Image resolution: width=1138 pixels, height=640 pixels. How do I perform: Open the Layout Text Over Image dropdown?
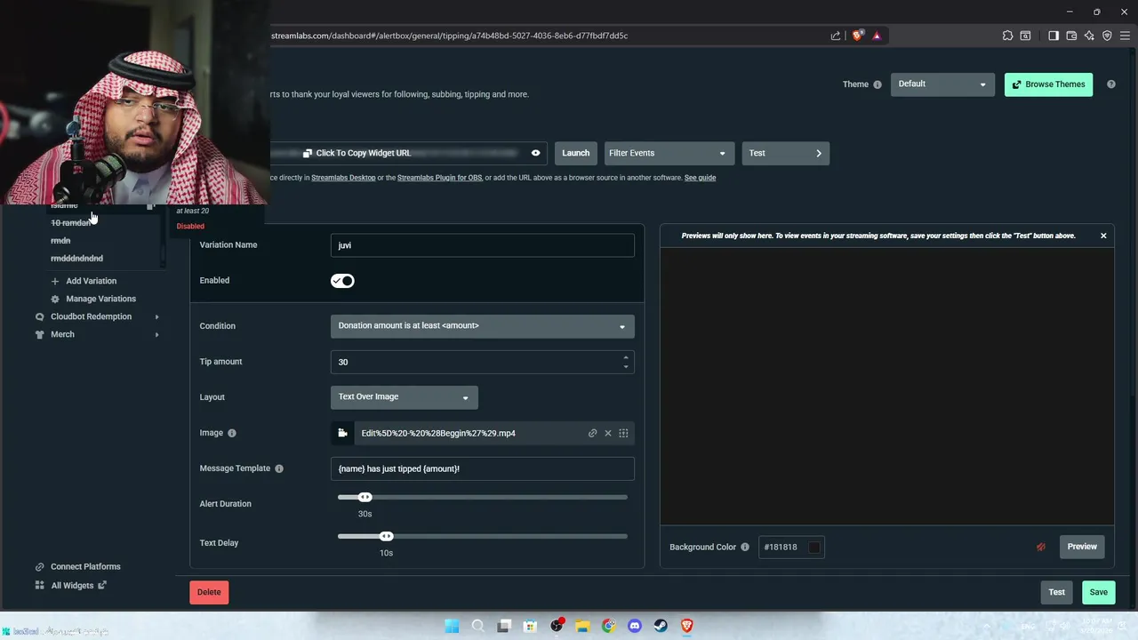click(405, 397)
